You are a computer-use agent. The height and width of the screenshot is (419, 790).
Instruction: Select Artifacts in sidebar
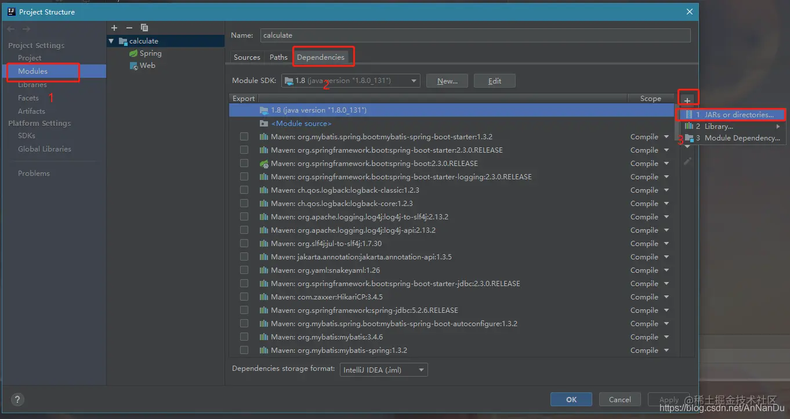(31, 111)
